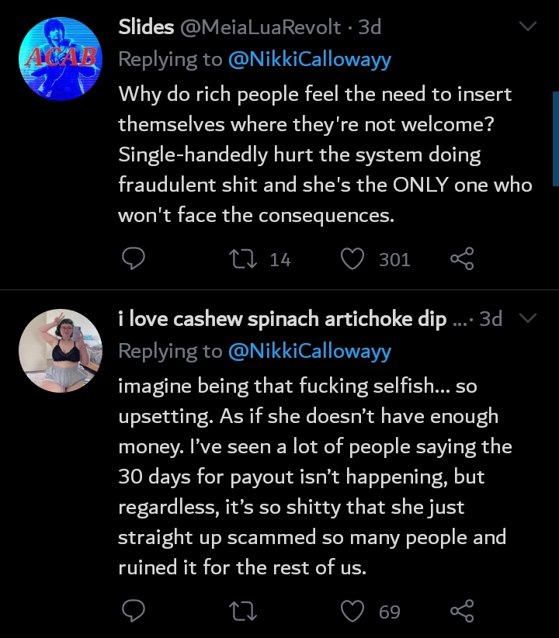The image size is (559, 638).
Task: Like the tweet with 69 likes
Action: 353,611
